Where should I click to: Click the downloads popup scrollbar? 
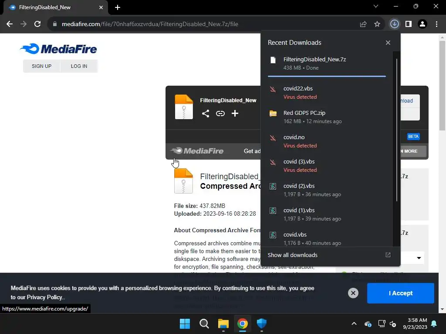[396, 130]
